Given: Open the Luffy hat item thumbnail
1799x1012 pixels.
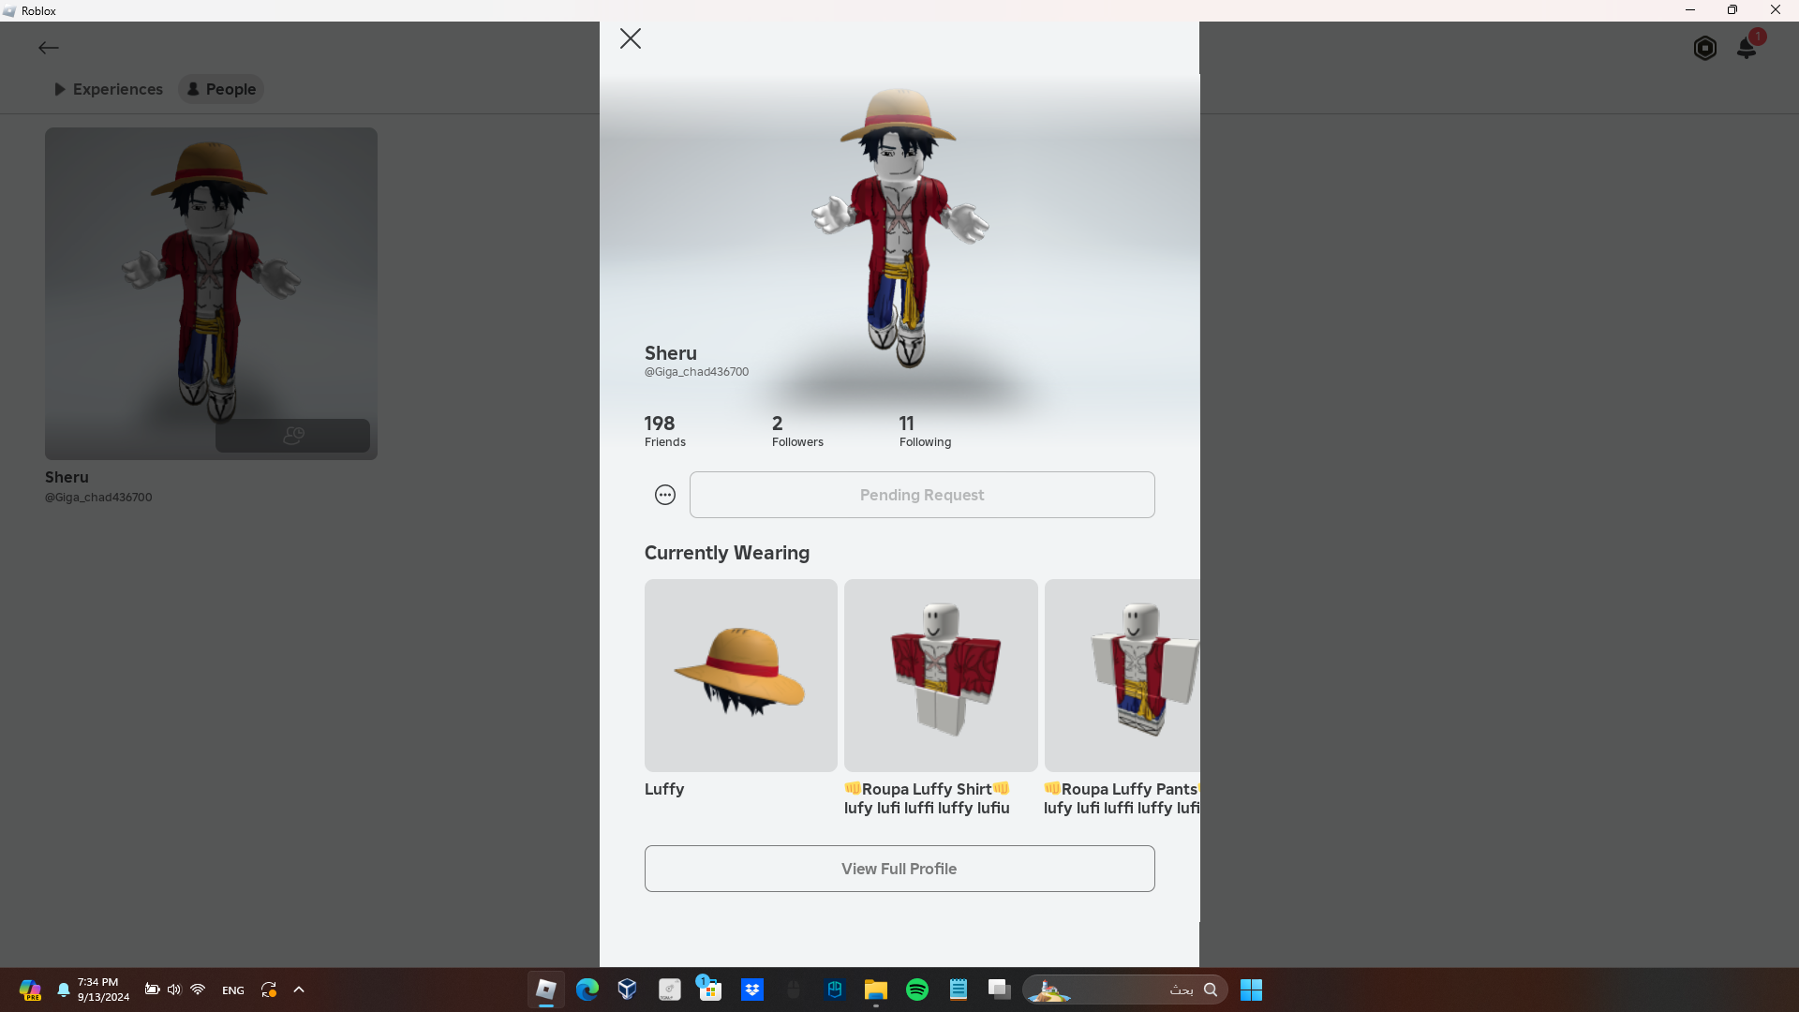Looking at the screenshot, I should click(741, 676).
